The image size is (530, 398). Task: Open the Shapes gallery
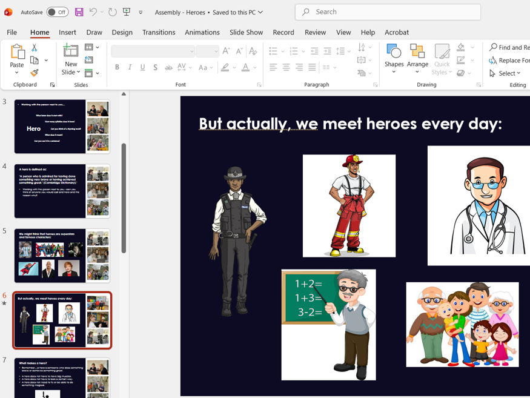(x=394, y=58)
